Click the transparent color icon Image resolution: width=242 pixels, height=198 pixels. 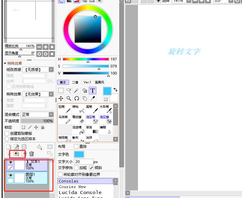coord(106,99)
